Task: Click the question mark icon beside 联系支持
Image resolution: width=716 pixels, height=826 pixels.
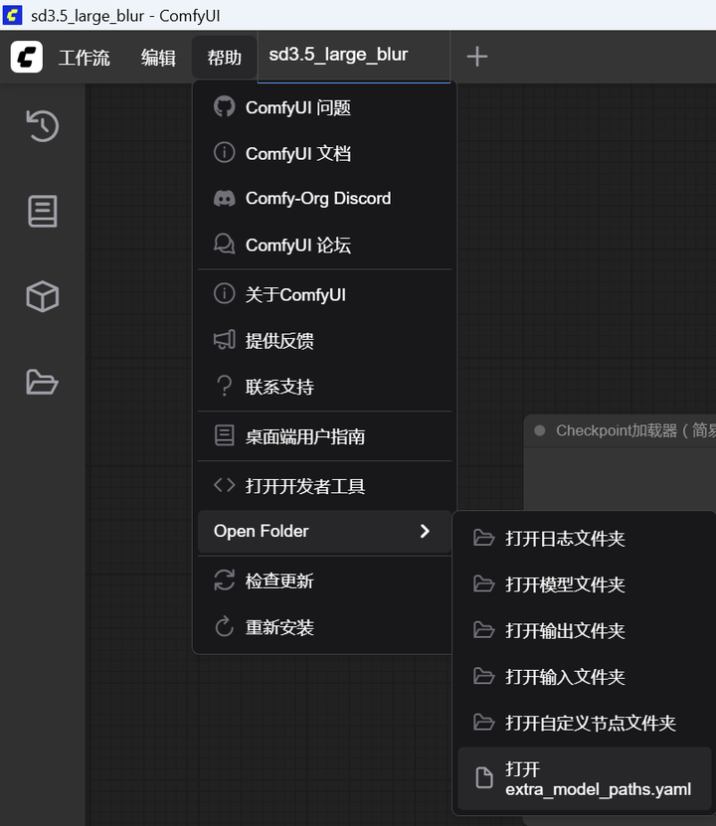Action: (x=224, y=386)
